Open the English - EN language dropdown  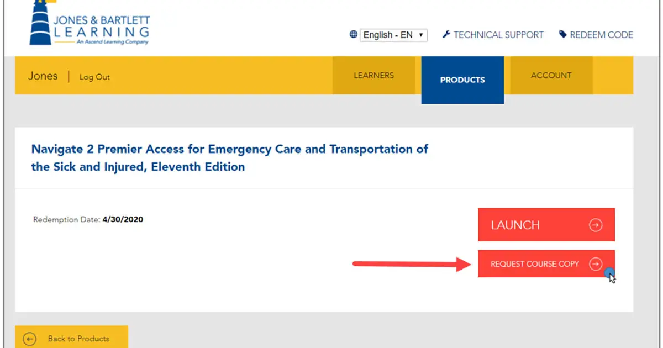393,35
